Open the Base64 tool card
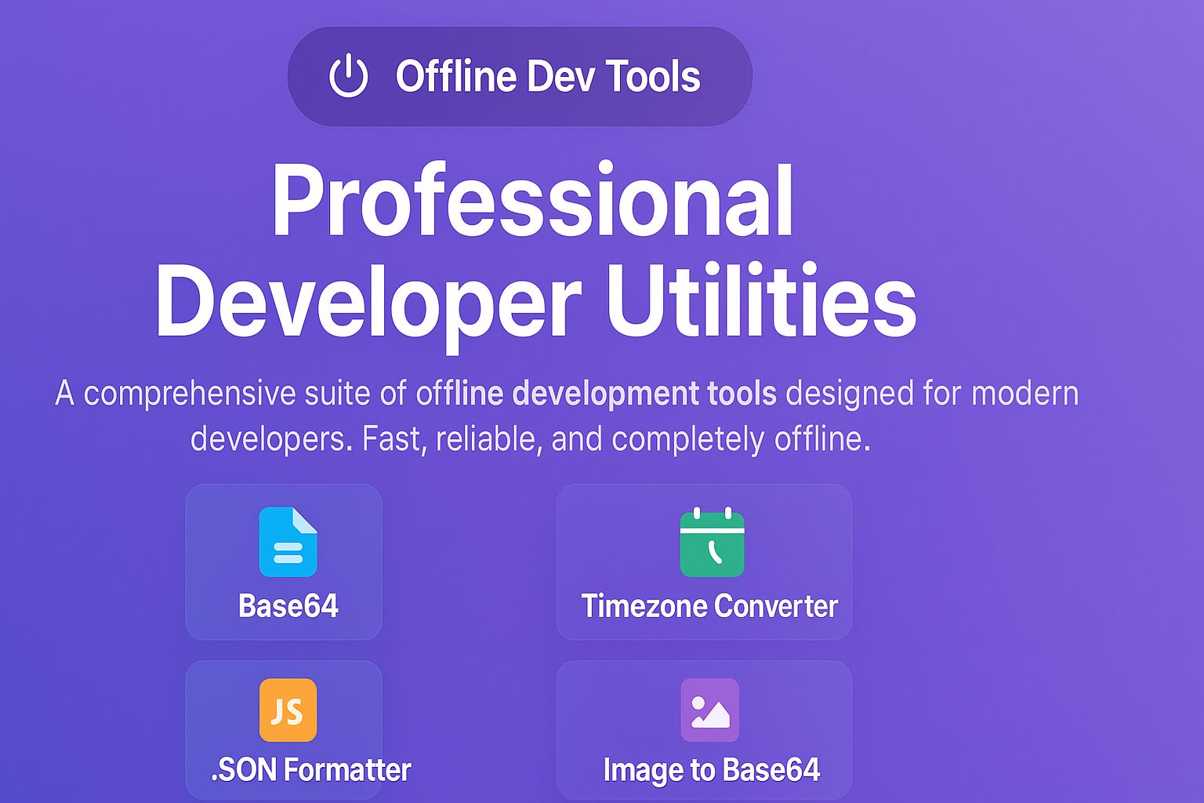Screen dimensions: 1204x803 pyautogui.click(x=284, y=561)
